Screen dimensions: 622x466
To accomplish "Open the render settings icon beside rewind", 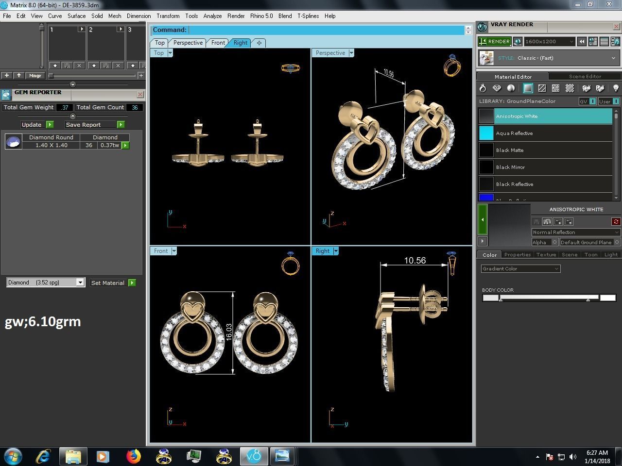I will [x=593, y=42].
